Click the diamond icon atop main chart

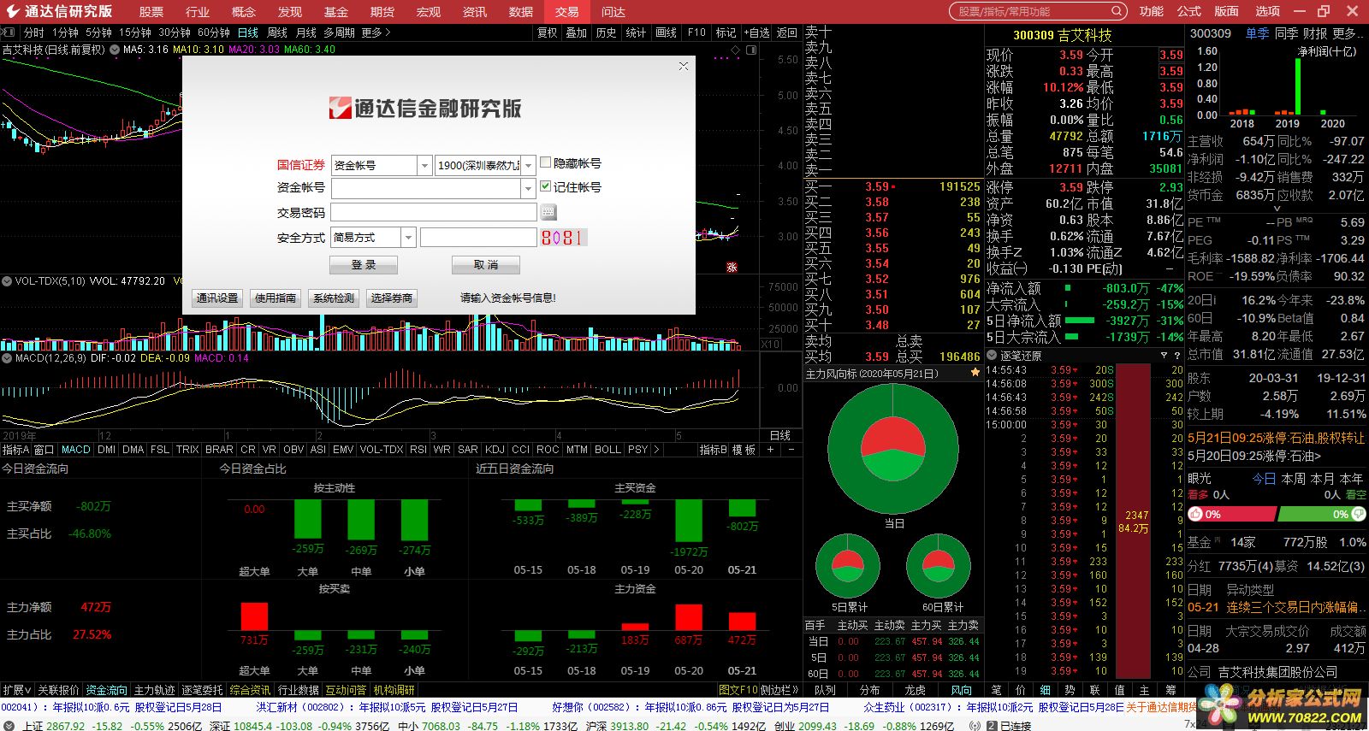click(x=734, y=50)
